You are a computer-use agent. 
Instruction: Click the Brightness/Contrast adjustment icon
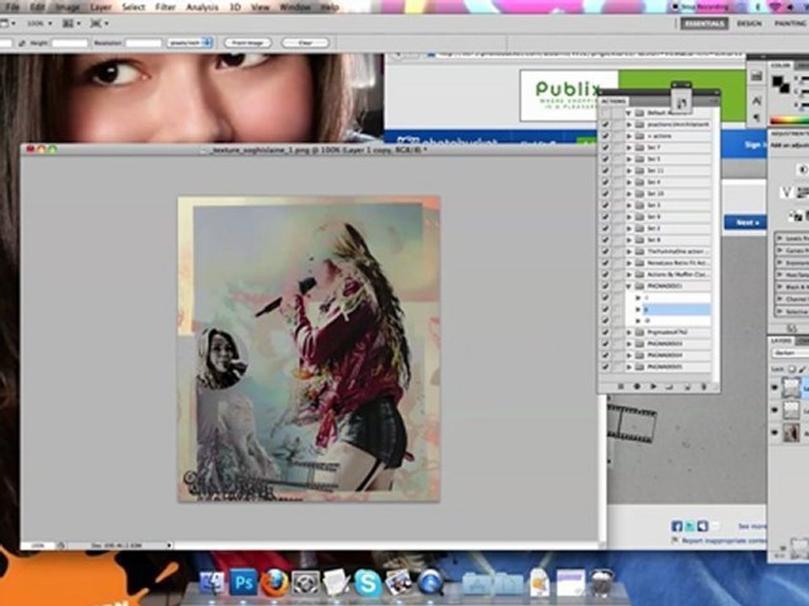tap(802, 169)
